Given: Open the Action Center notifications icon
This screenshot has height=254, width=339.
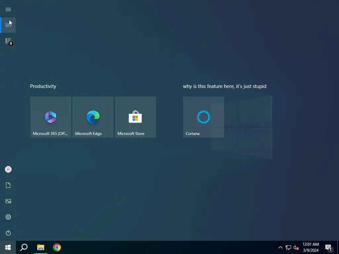Looking at the screenshot, I should pyautogui.click(x=329, y=247).
